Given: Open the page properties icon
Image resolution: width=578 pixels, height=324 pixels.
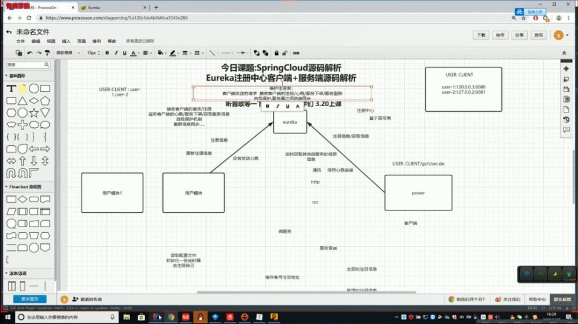Looking at the screenshot, I should 566,109.
